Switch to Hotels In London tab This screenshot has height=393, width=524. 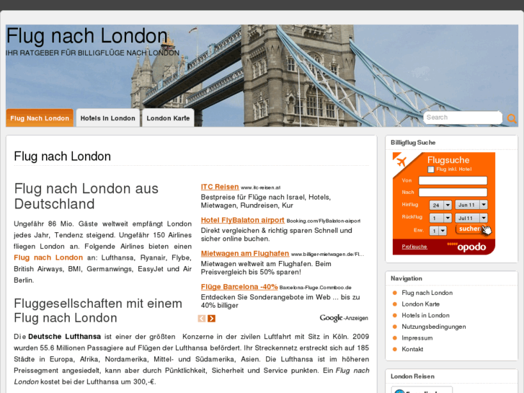(x=108, y=118)
